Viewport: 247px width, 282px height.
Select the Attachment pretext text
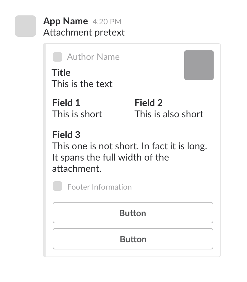84,32
